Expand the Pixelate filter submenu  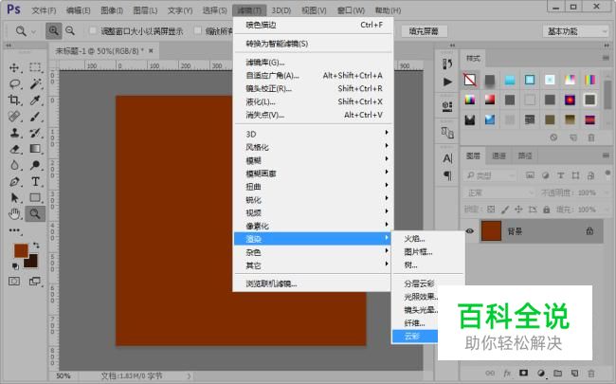pos(313,226)
